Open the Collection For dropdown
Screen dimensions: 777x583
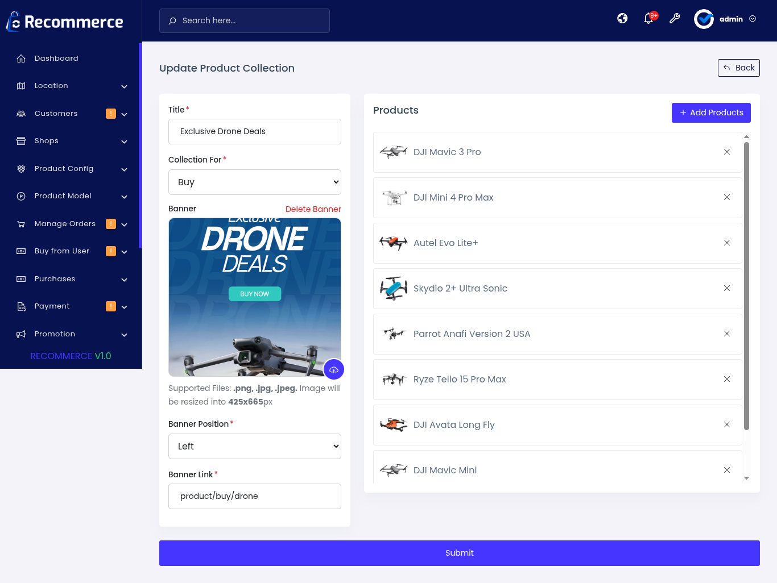click(255, 182)
